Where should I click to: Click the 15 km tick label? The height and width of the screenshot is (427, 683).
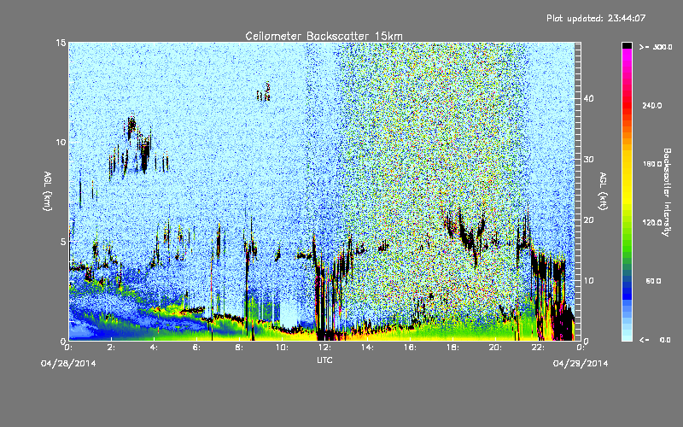tap(61, 43)
